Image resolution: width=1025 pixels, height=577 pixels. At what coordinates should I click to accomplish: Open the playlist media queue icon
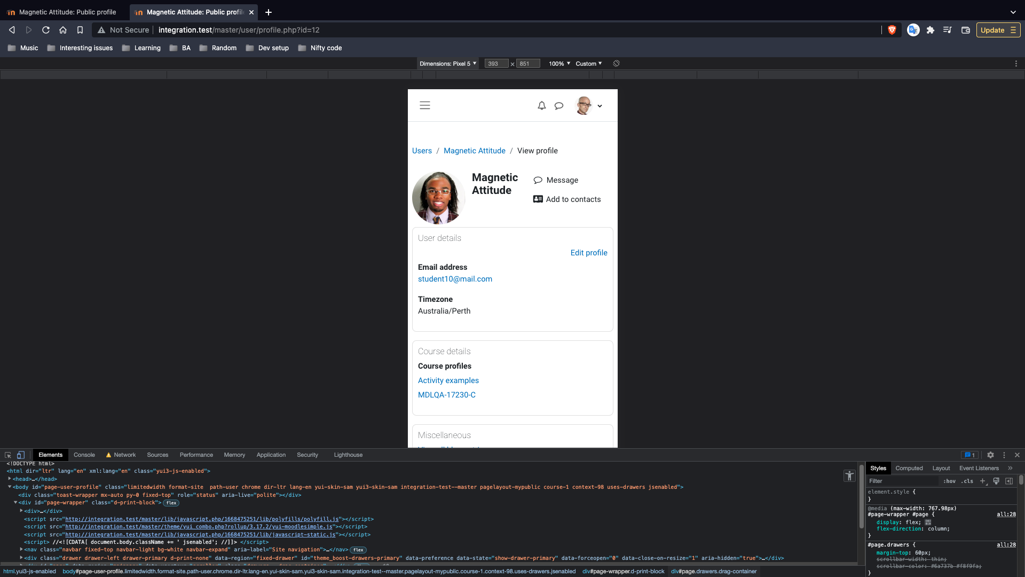click(948, 30)
